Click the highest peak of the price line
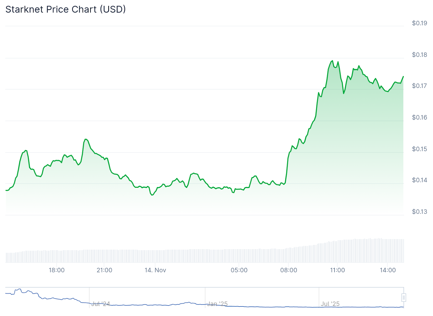 [333, 61]
